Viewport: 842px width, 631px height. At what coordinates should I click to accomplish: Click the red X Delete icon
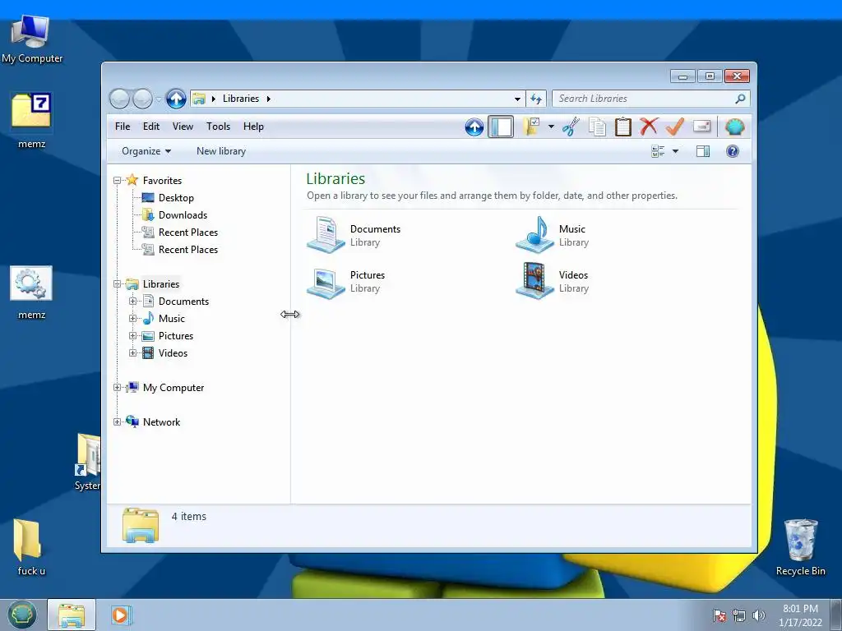(x=649, y=127)
